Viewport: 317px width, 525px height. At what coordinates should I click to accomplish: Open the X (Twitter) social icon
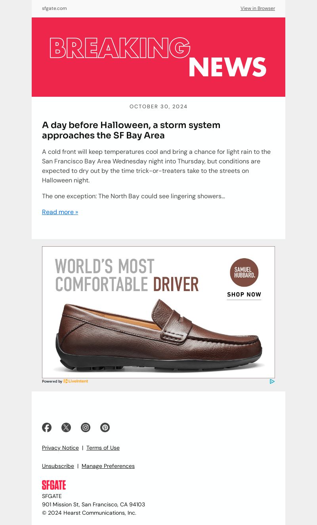coord(66,427)
